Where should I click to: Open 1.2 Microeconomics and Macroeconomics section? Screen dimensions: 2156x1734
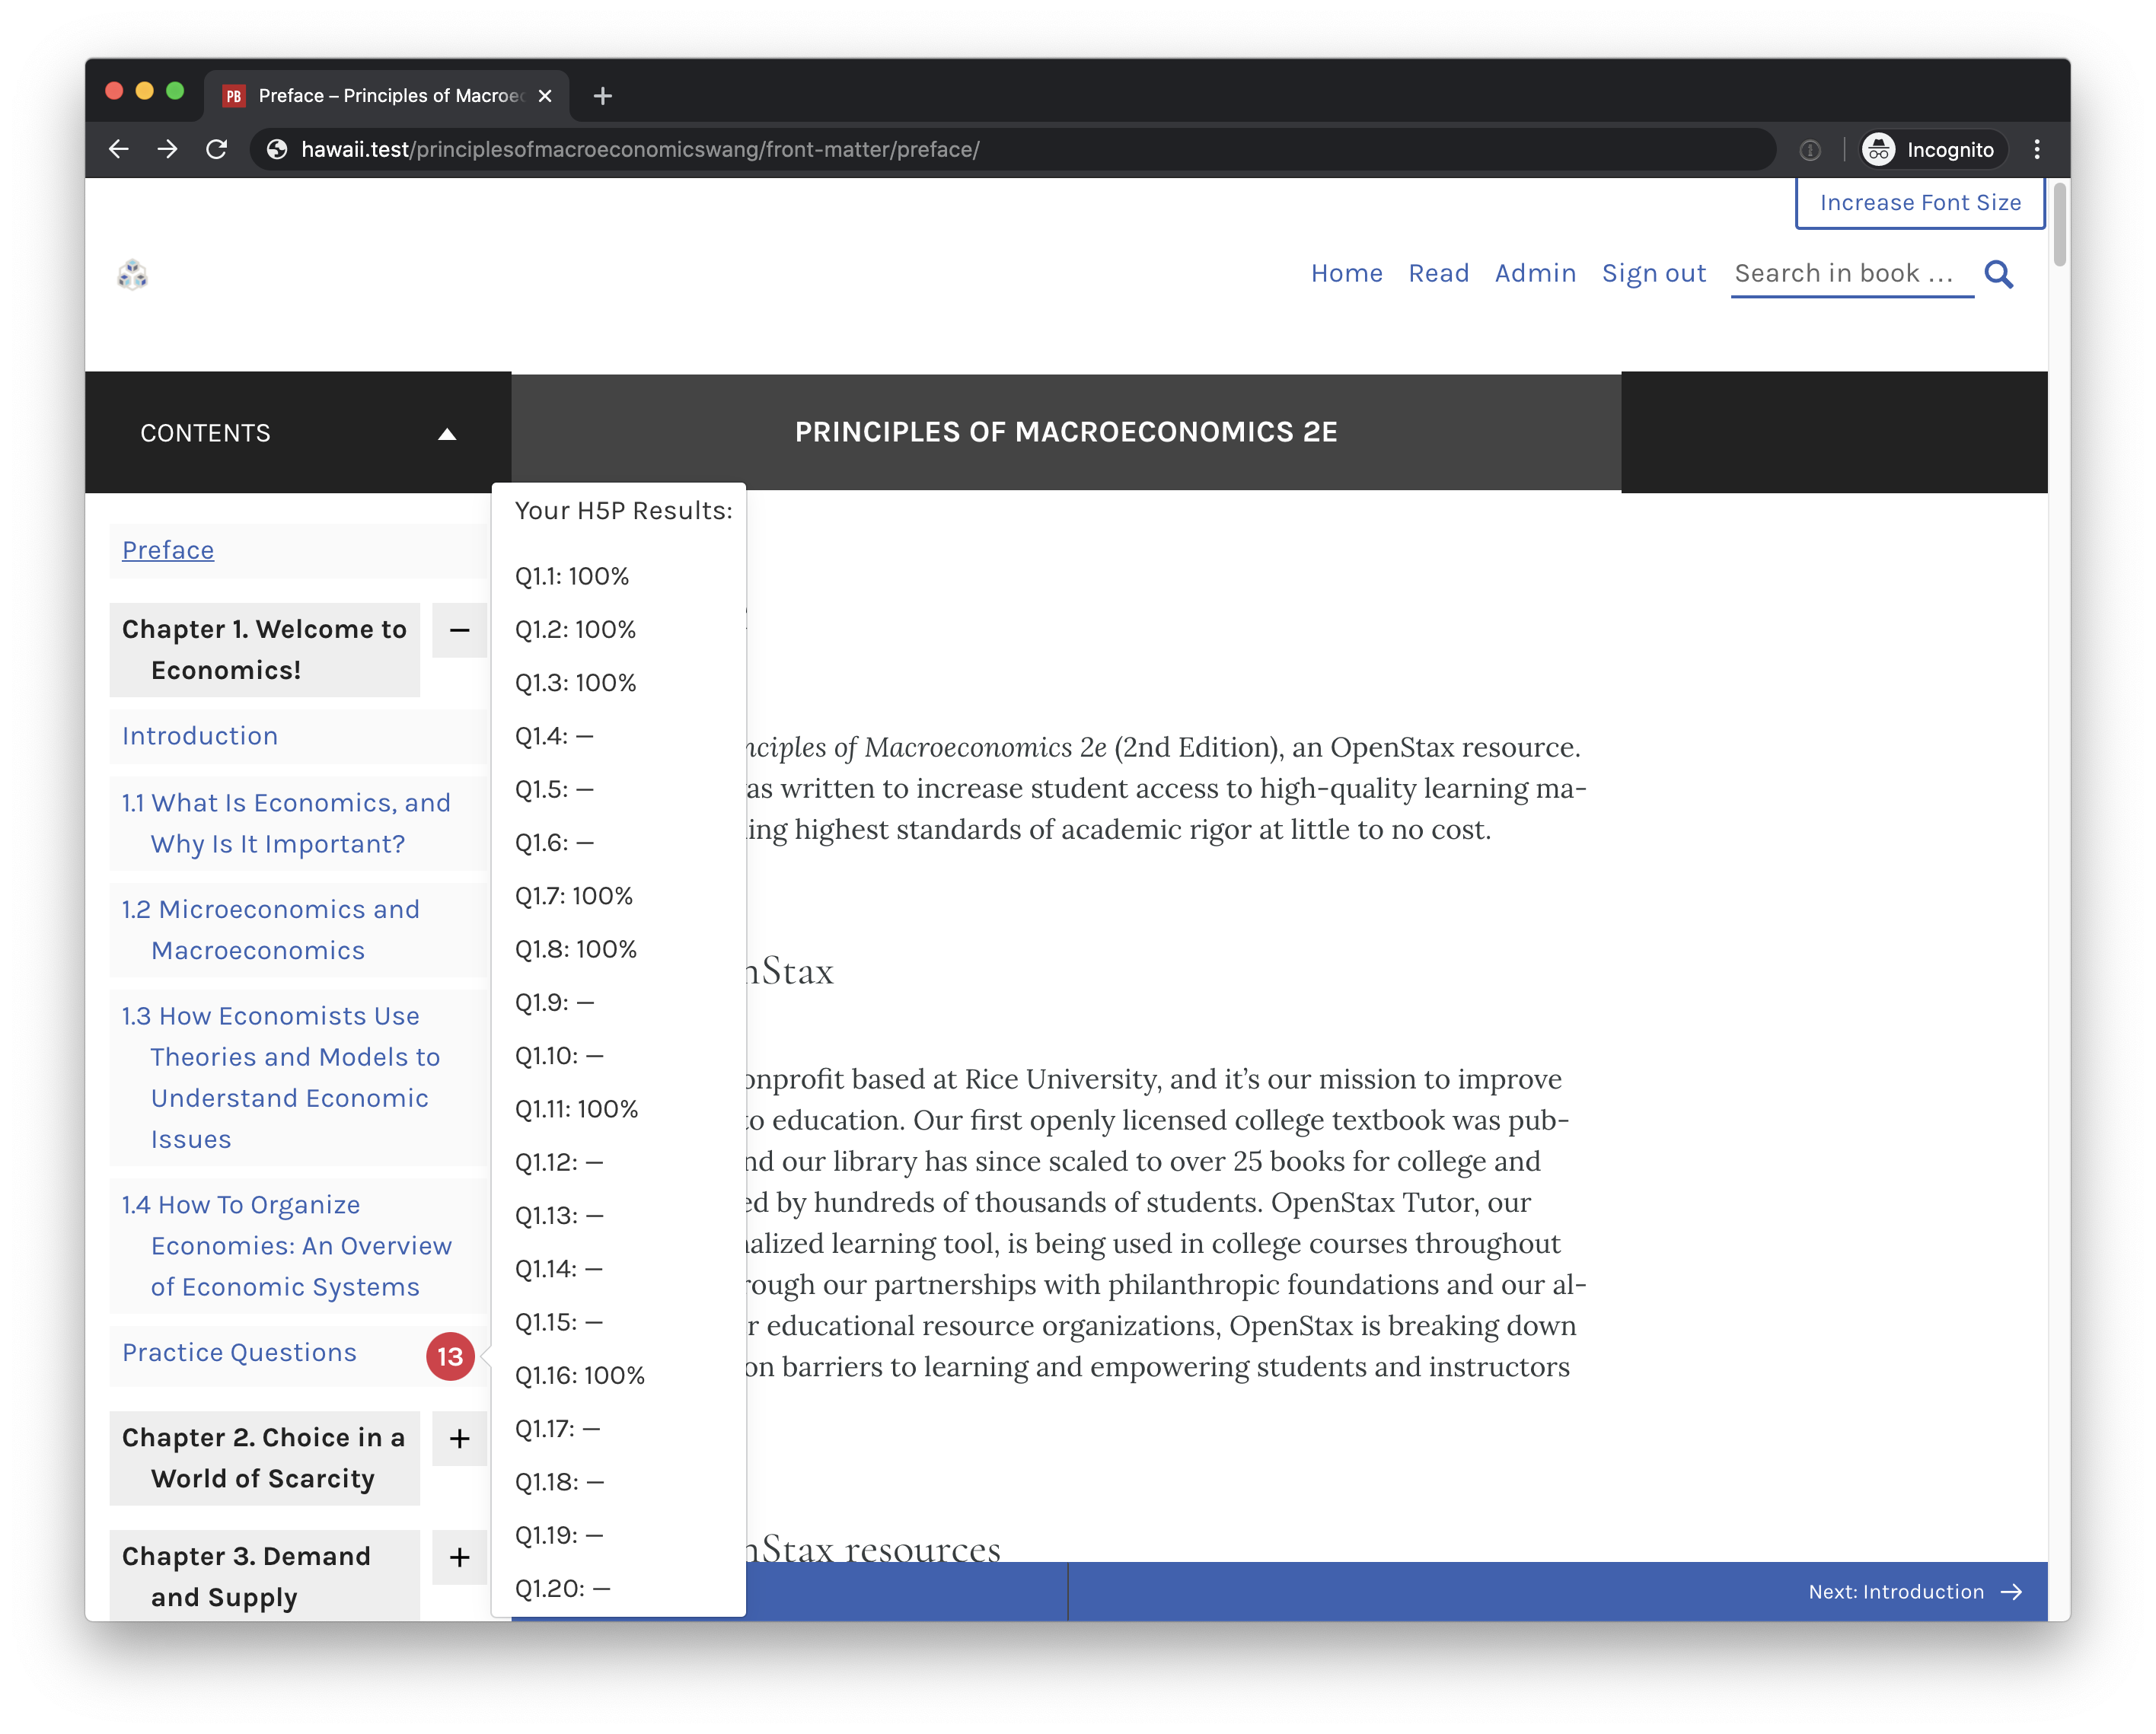(270, 930)
